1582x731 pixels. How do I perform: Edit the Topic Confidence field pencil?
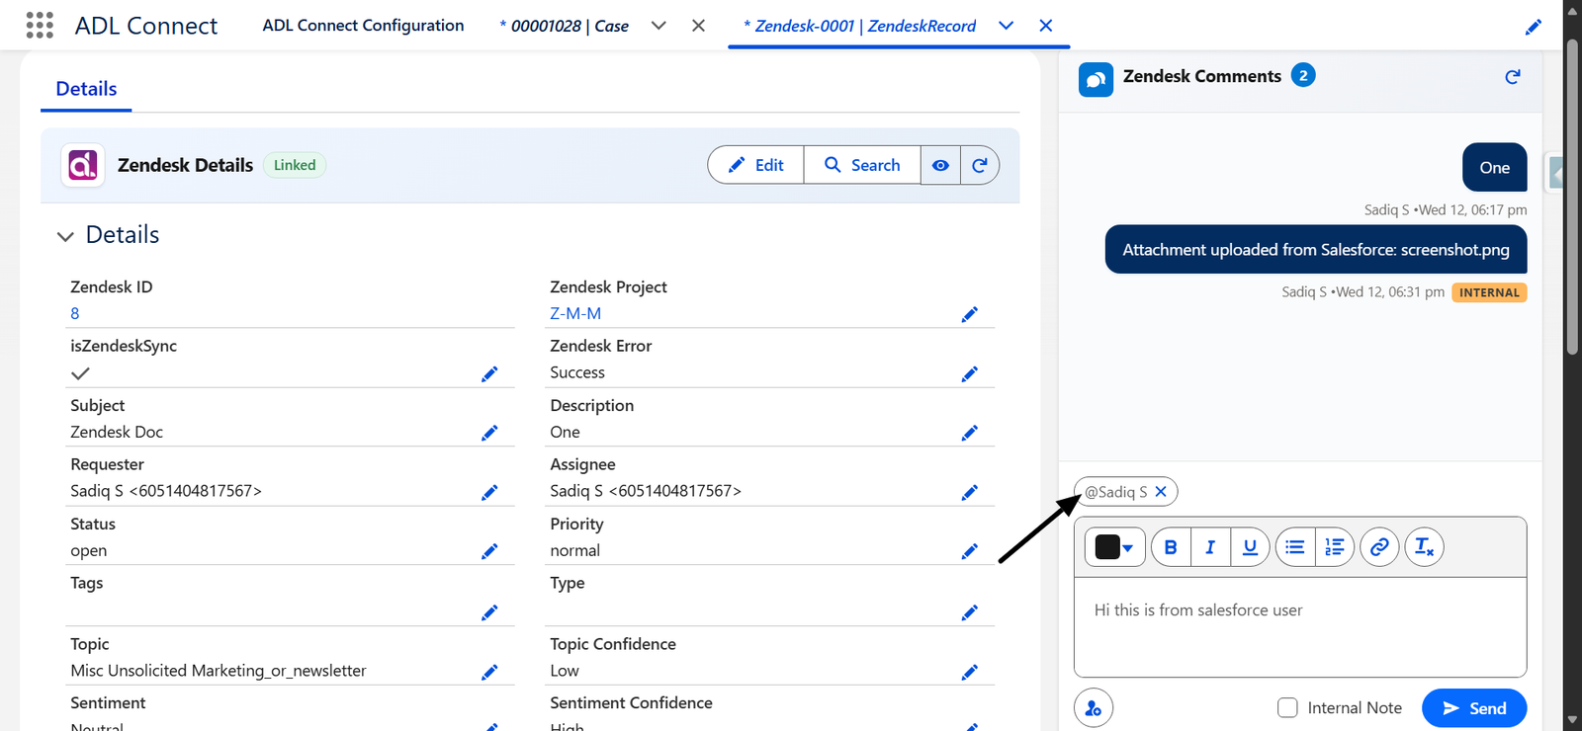(970, 673)
